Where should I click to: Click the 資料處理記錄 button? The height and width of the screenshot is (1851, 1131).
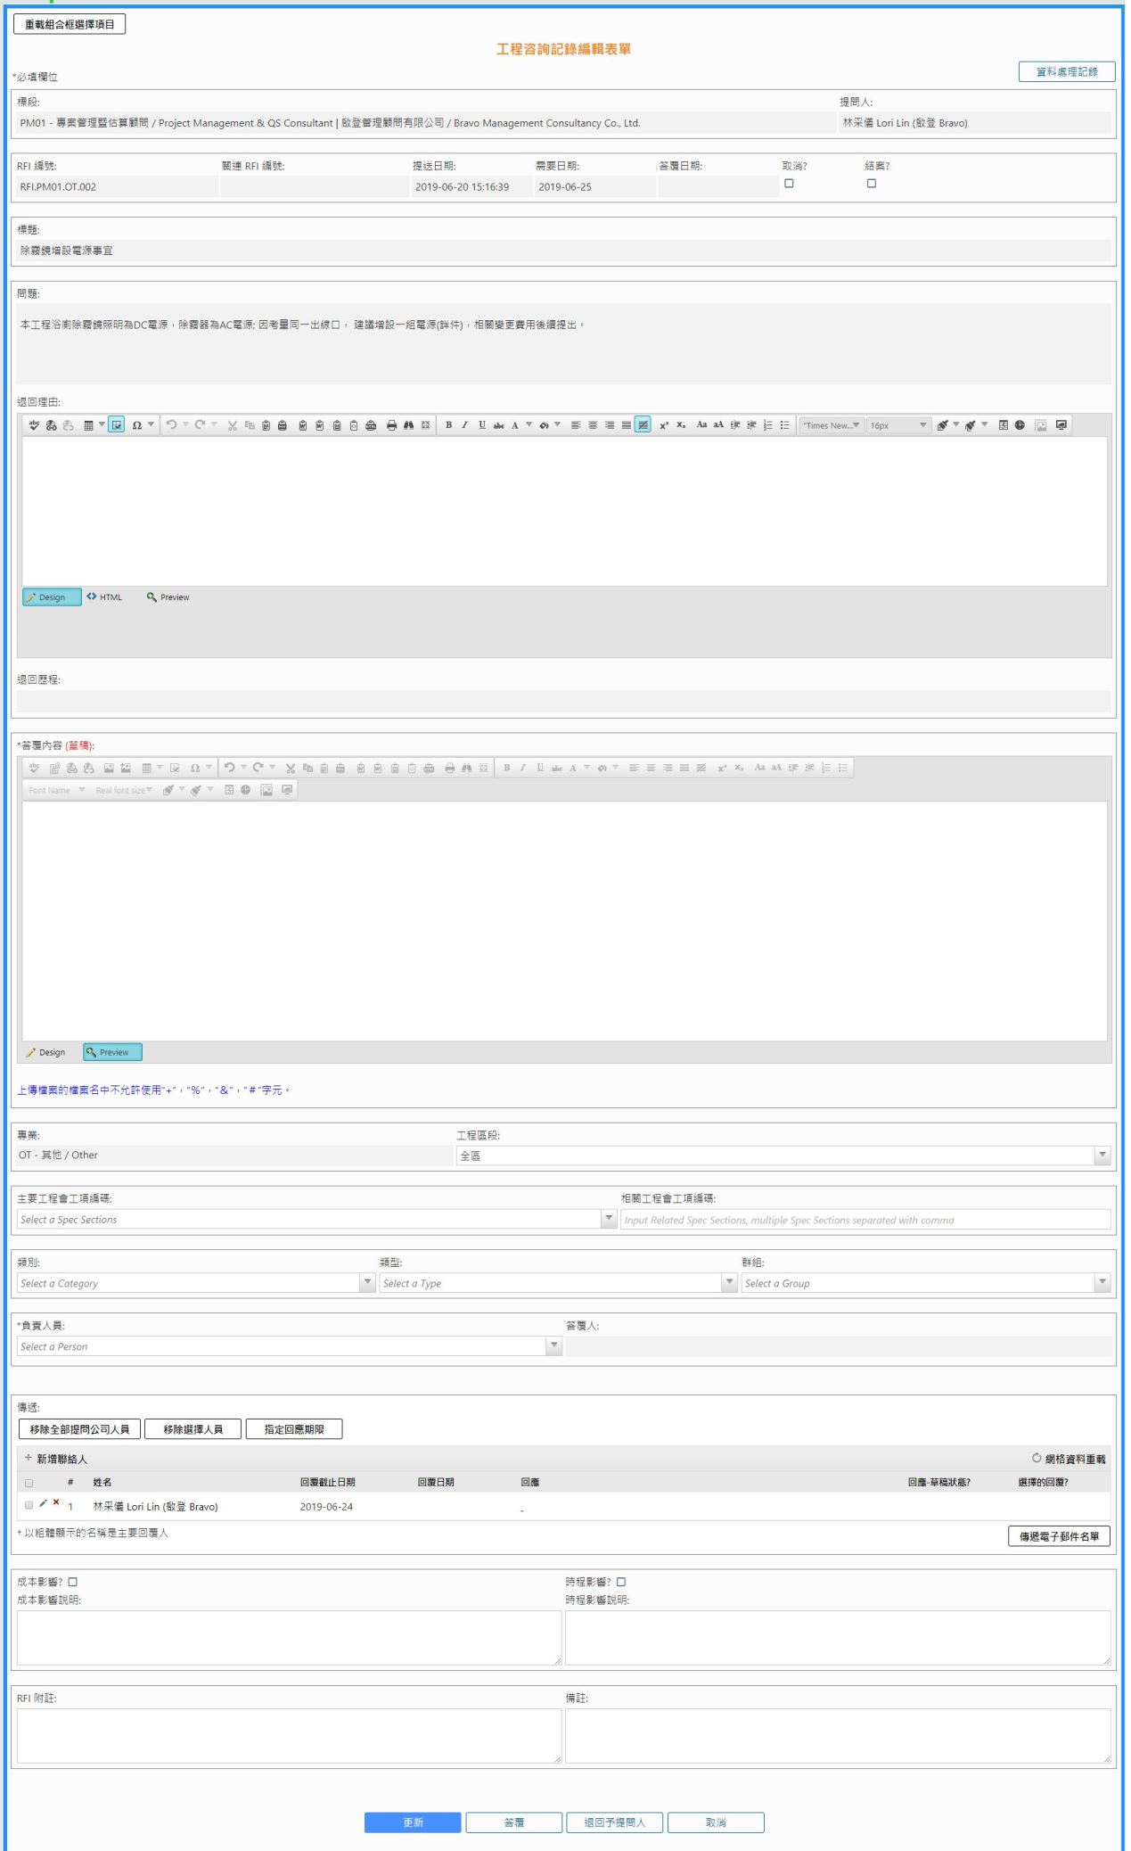pyautogui.click(x=1066, y=72)
